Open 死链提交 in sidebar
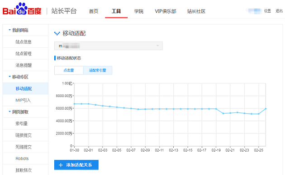The height and width of the screenshot is (175, 285). (x=24, y=147)
